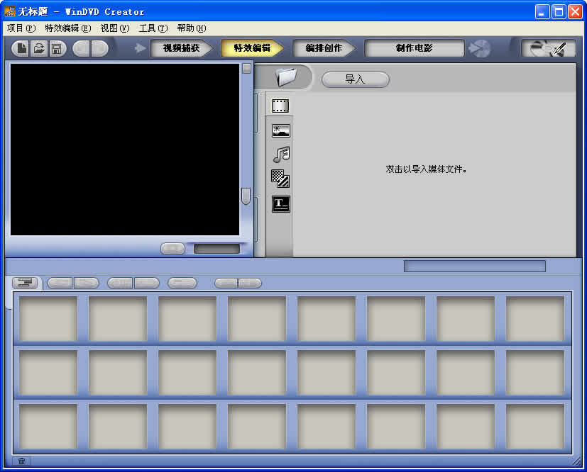Open the title text T icon

point(281,204)
